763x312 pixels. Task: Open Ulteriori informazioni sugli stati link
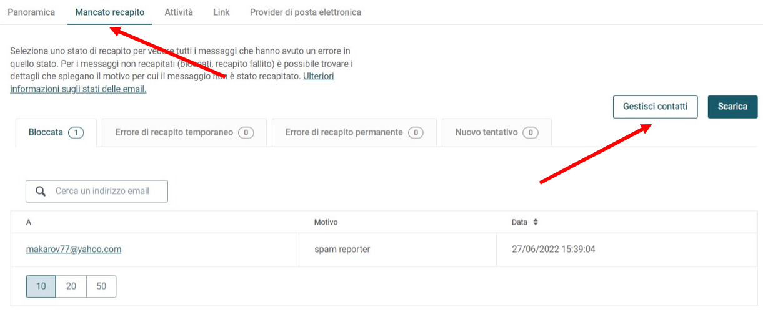172,83
